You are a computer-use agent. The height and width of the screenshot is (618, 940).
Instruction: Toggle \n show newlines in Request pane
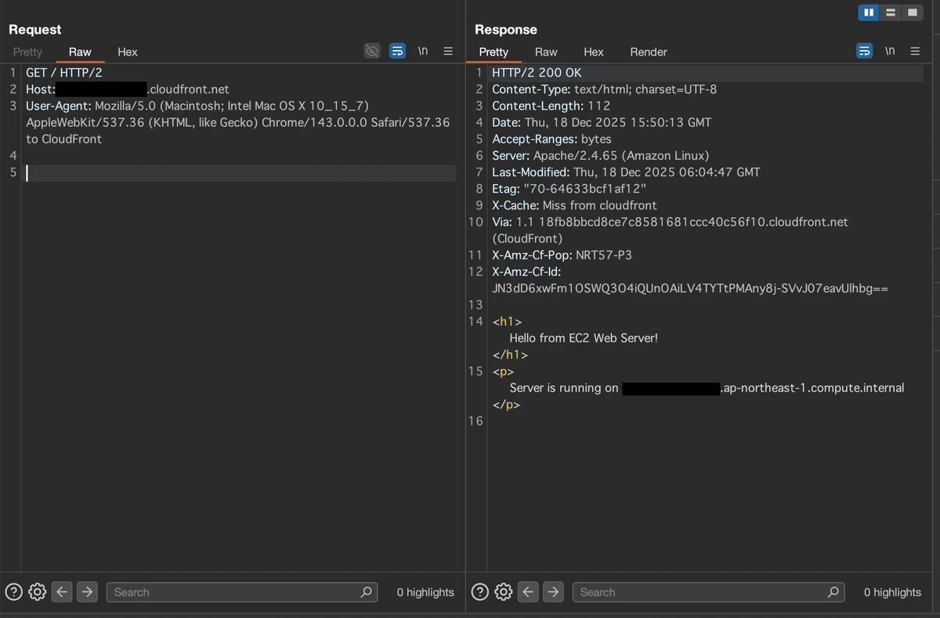tap(423, 51)
